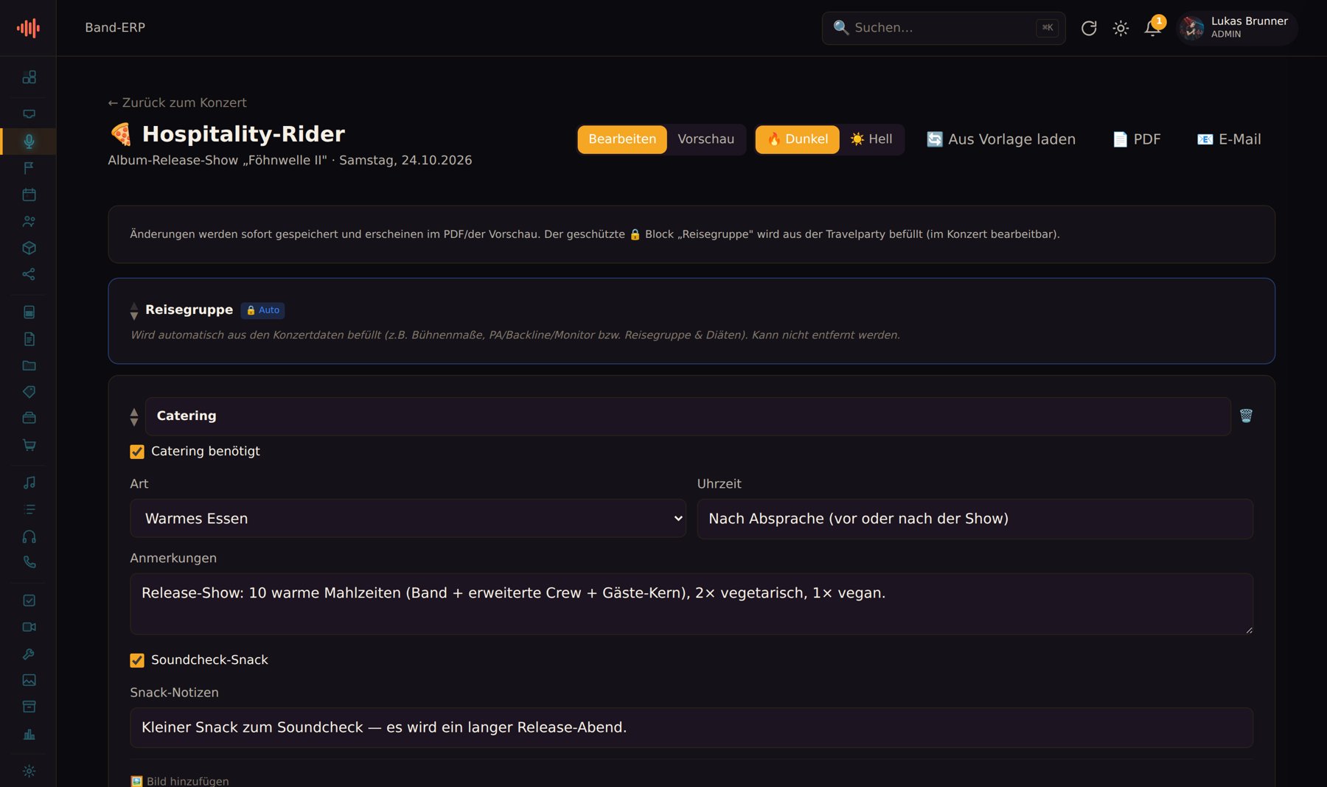Select the Dunkel rider theme
This screenshot has height=787, width=1327.
click(797, 139)
